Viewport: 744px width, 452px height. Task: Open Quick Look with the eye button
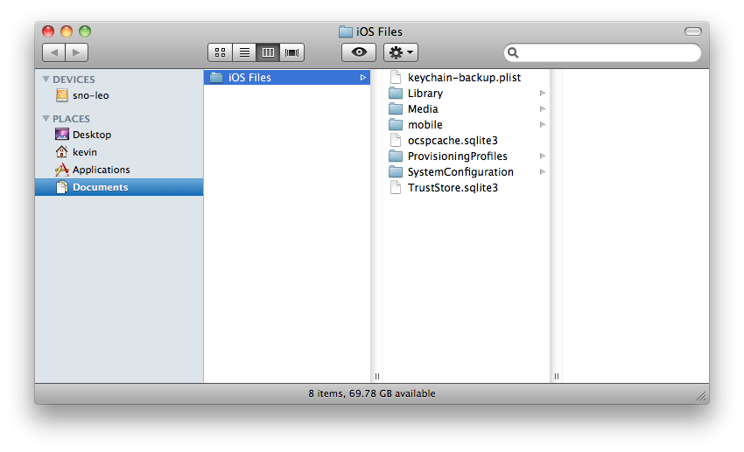pos(359,52)
